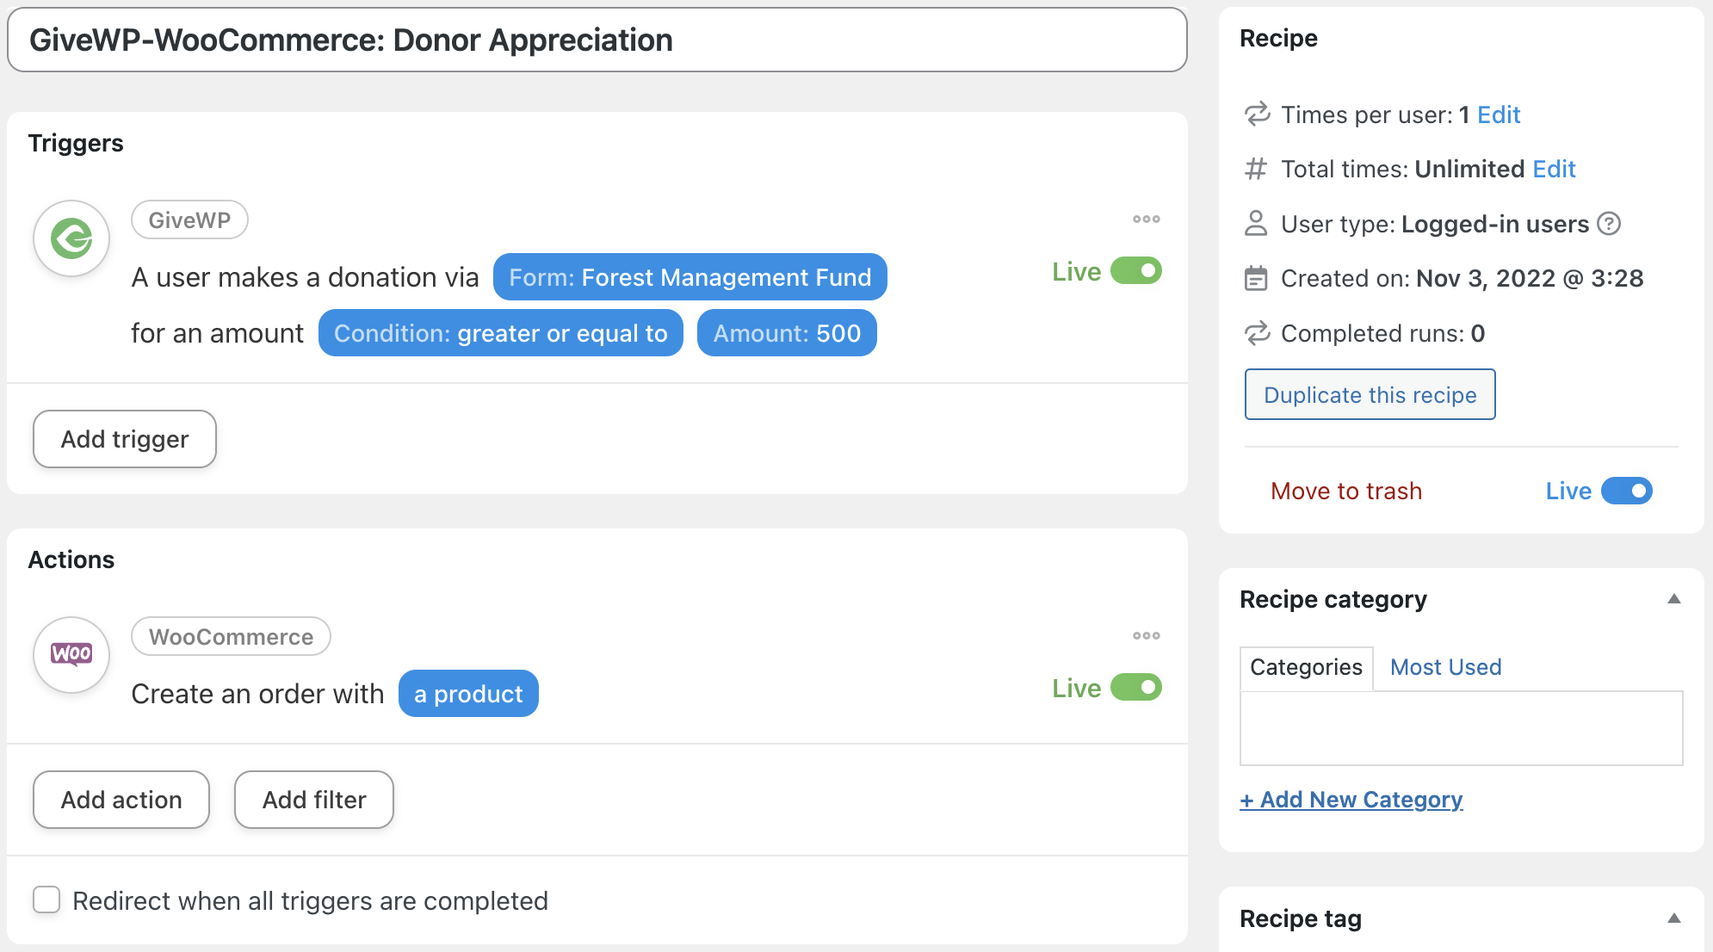The image size is (1713, 952).
Task: Open the GiveWP trigger three-dot menu
Action: point(1146,219)
